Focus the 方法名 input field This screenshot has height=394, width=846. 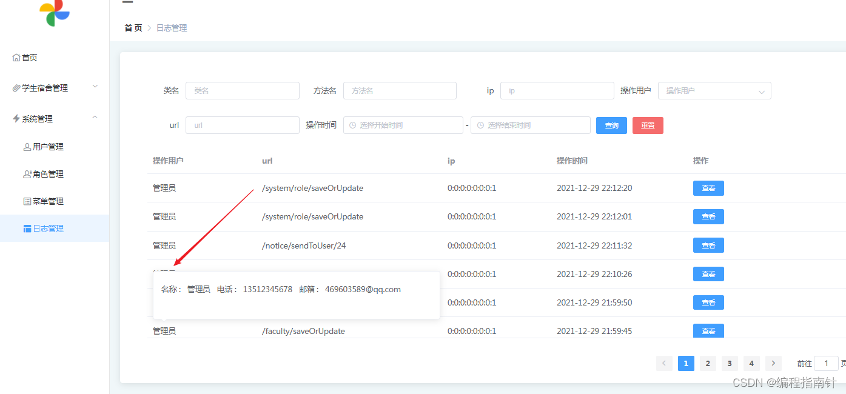pos(400,90)
